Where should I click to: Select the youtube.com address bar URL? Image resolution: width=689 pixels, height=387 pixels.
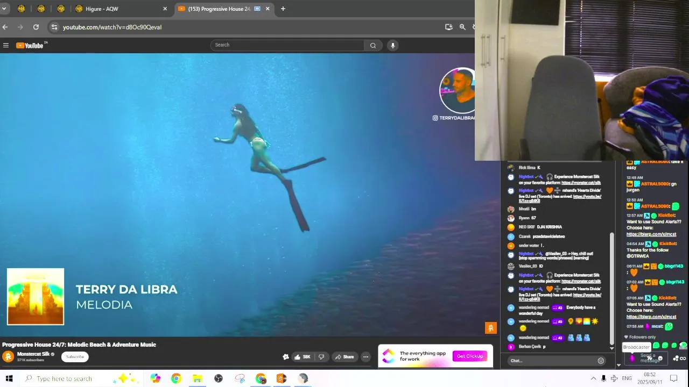click(112, 27)
